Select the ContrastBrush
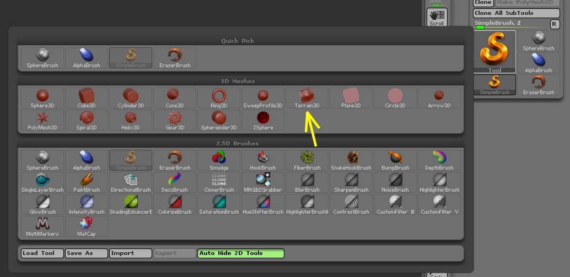Screen dimensions: 570x277 [x=351, y=205]
